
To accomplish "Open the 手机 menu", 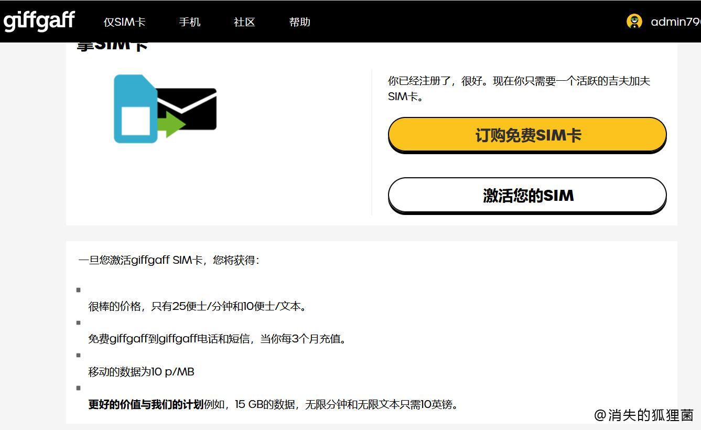I will (190, 22).
